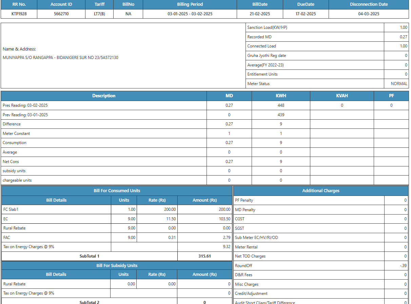
Task: Click FAC amount 2.79
Action: 227,238
